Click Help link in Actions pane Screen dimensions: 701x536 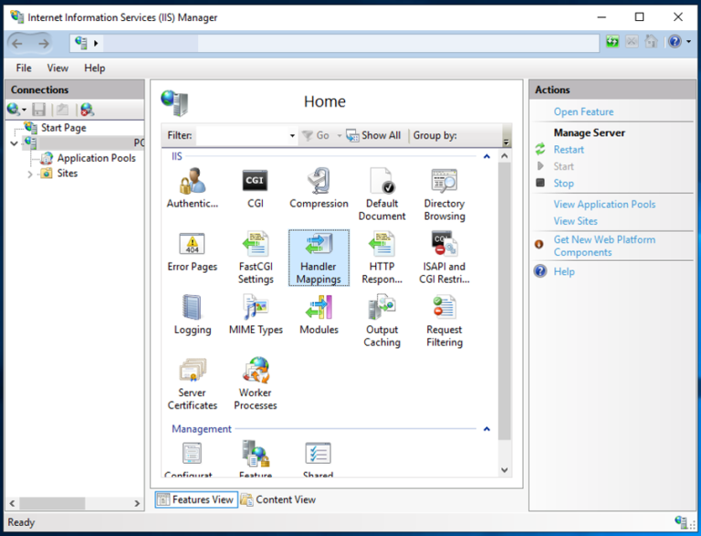[x=564, y=271]
